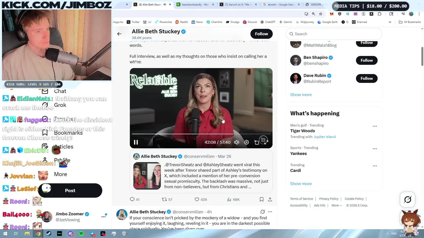This screenshot has width=424, height=238.
Task: Pause the video with the pause icon
Action: coord(136,142)
